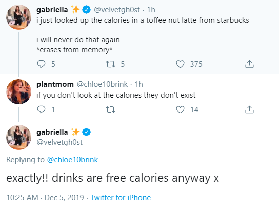Viewport: 279px width, 209px height.
Task: Retweet the toffee nut latte tweet
Action: click(x=110, y=64)
